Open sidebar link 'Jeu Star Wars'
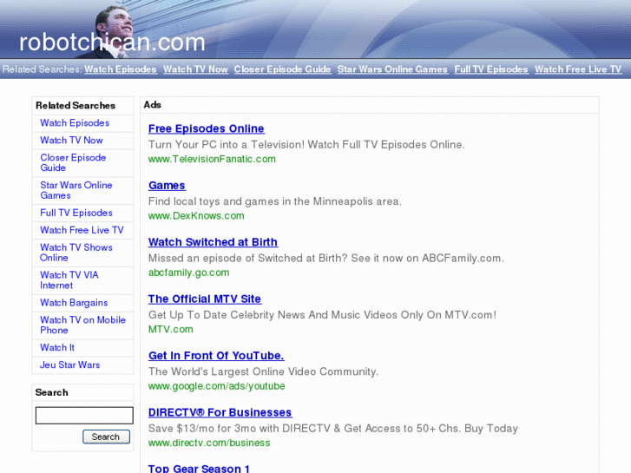 coord(69,365)
